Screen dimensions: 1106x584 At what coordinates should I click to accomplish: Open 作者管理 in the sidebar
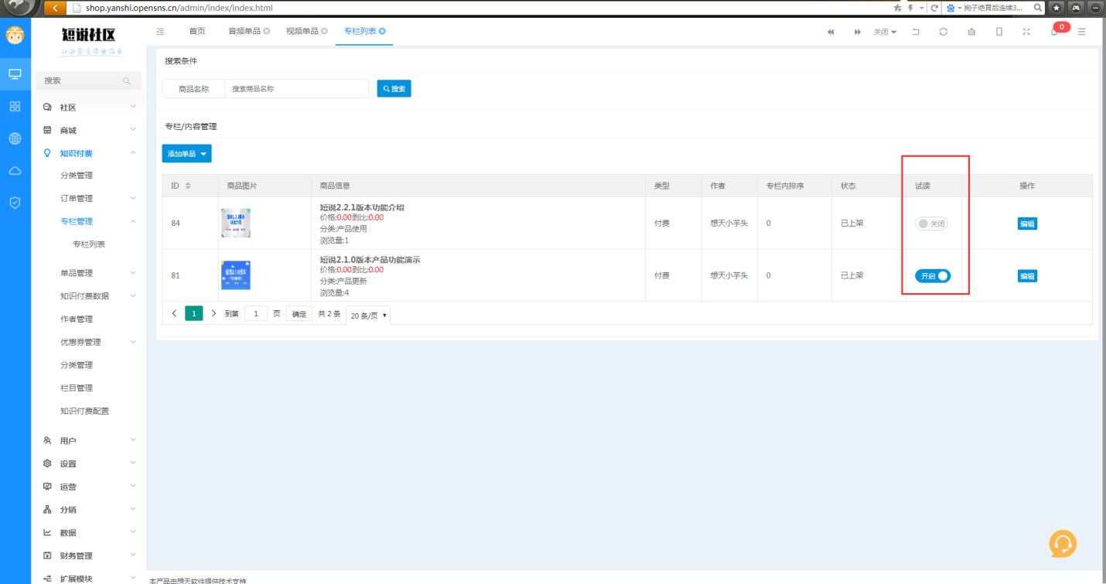click(x=77, y=319)
